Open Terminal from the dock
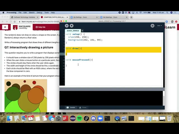Screen dimensions: 179x134 coord(107,118)
